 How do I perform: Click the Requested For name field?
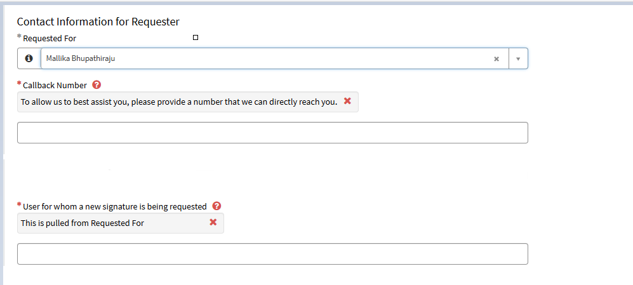pyautogui.click(x=274, y=58)
